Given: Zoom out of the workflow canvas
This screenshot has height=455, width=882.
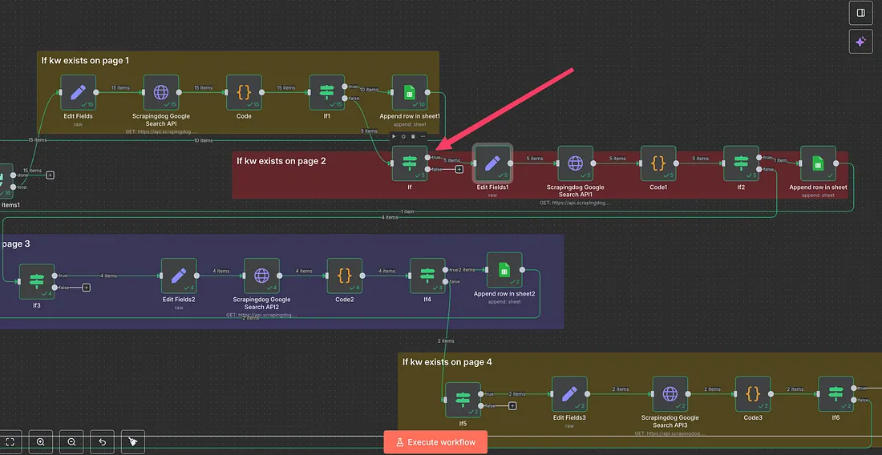Looking at the screenshot, I should click(71, 441).
